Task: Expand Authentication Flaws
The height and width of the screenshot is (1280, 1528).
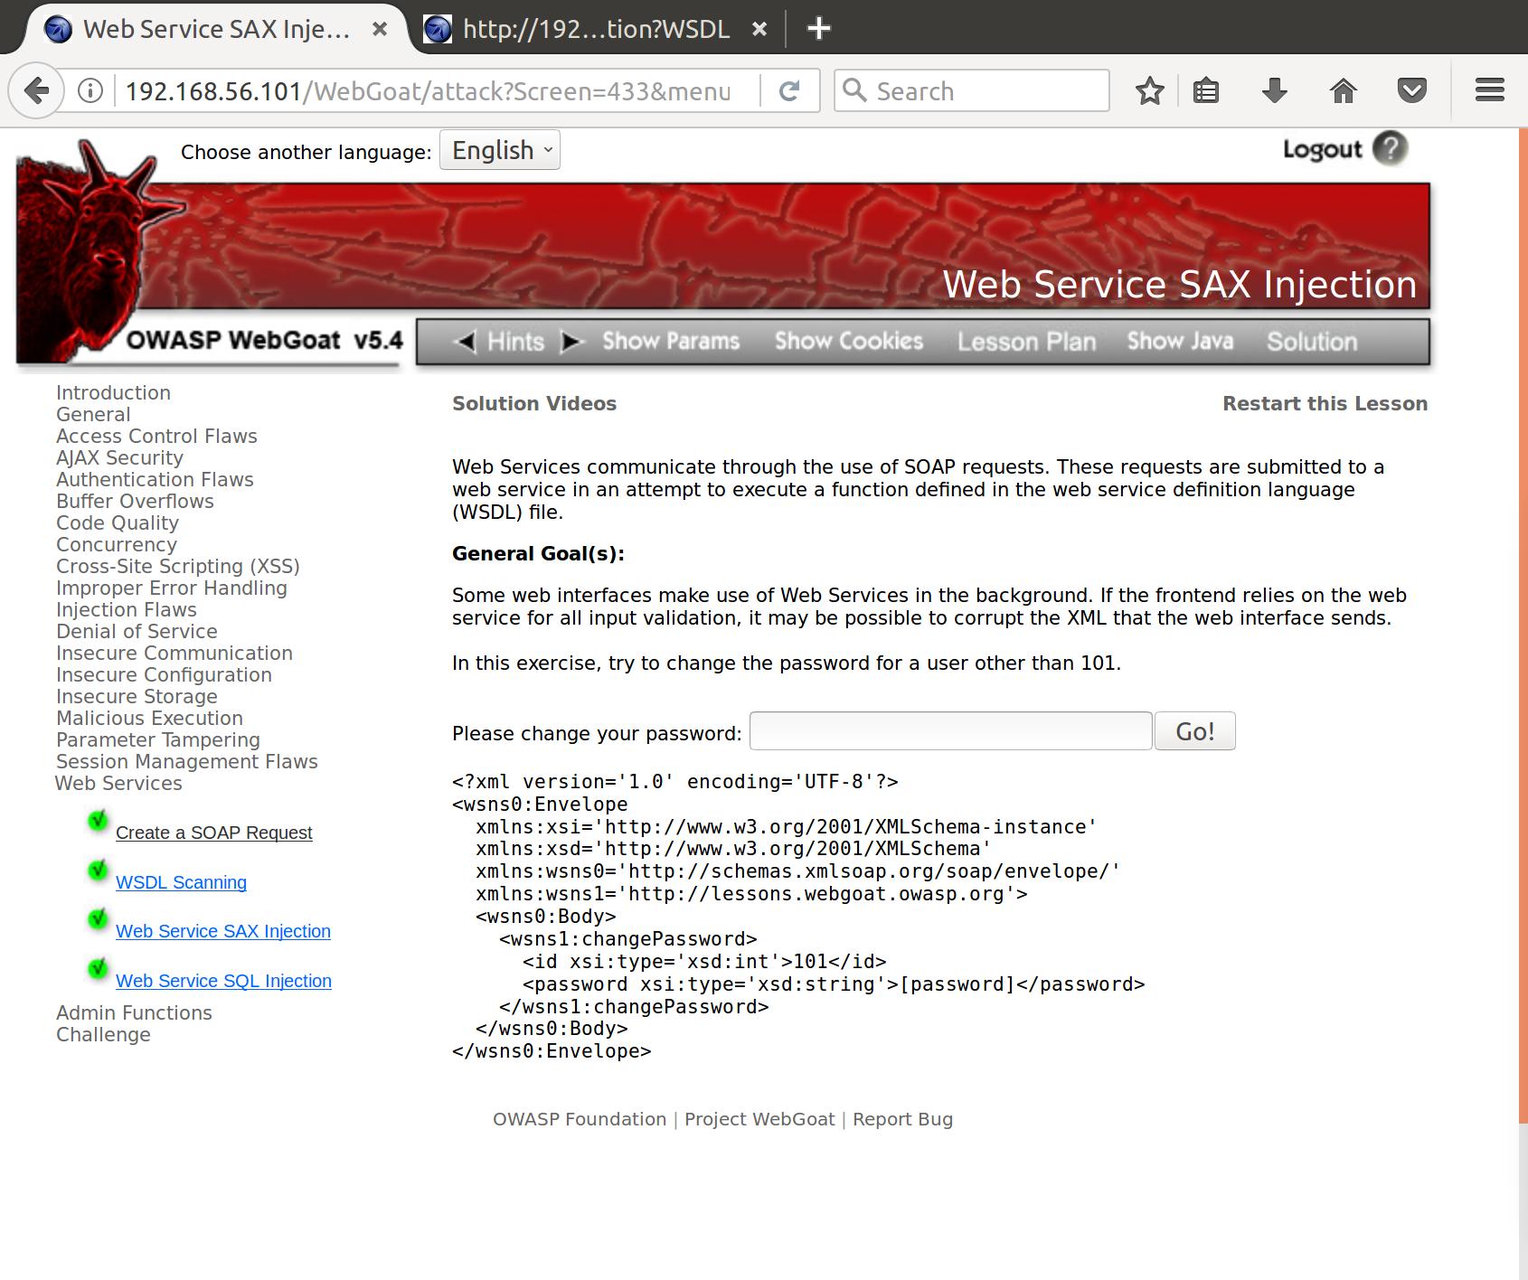Action: point(155,480)
